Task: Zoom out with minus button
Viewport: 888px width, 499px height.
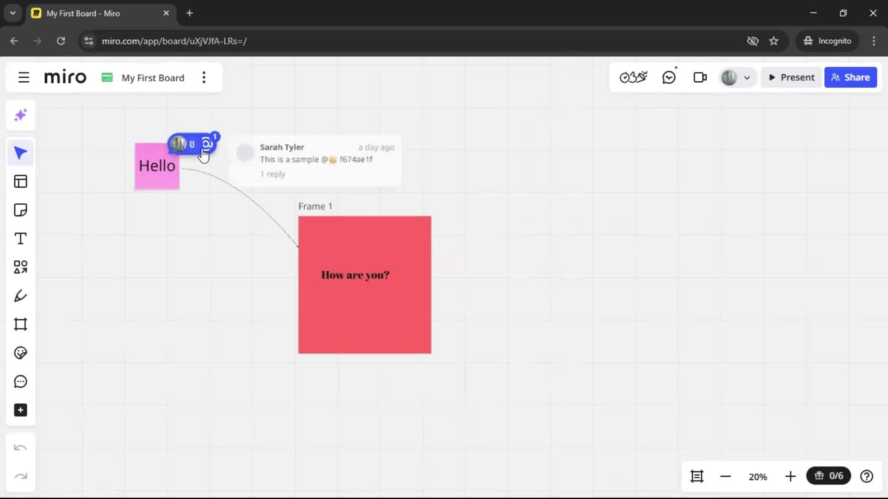Action: pos(726,476)
